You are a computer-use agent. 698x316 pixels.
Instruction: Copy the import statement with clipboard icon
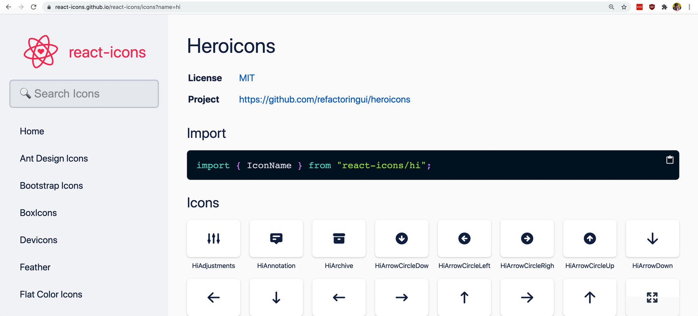(670, 160)
